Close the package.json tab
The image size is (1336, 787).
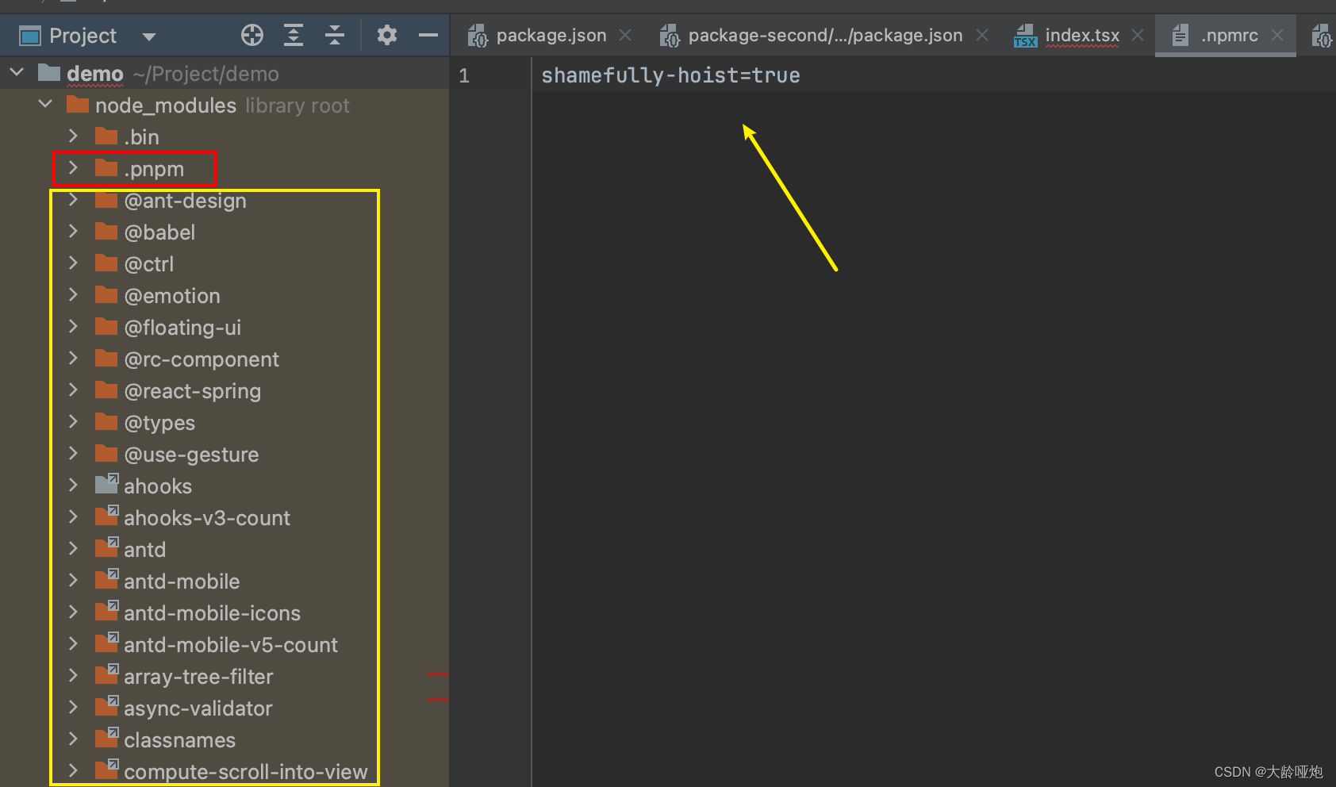click(x=625, y=35)
